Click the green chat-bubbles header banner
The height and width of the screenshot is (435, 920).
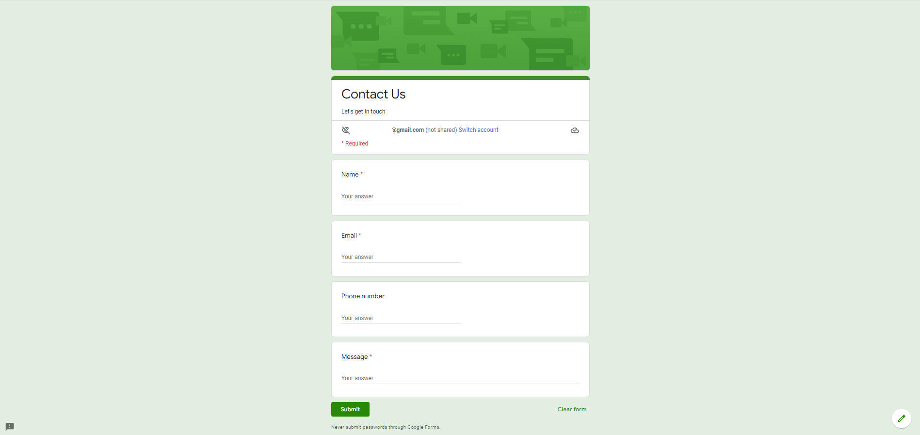[460, 38]
